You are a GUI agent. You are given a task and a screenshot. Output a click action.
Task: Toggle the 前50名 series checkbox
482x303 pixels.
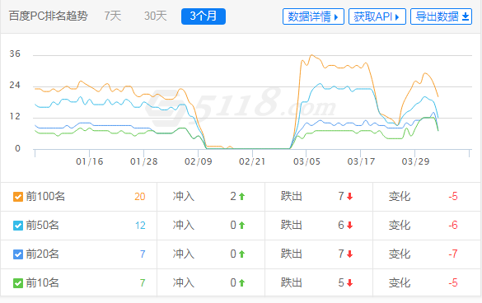point(18,226)
